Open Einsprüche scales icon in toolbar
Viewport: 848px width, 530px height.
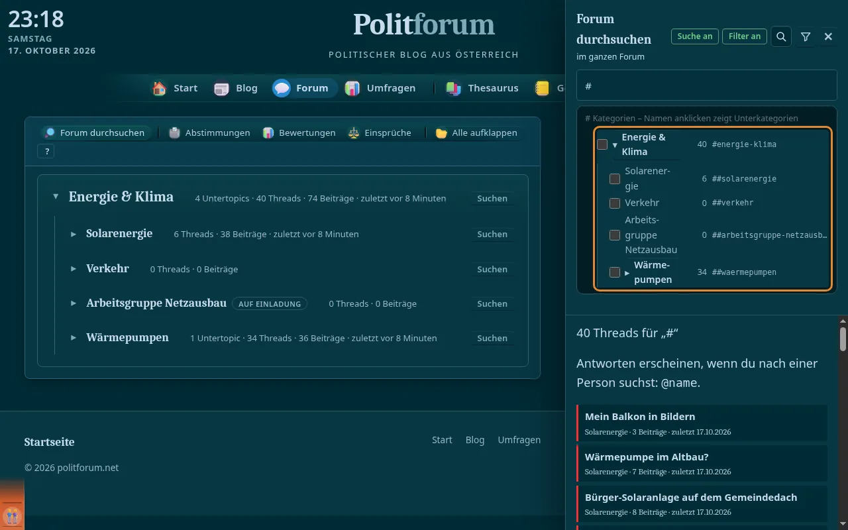pos(354,132)
